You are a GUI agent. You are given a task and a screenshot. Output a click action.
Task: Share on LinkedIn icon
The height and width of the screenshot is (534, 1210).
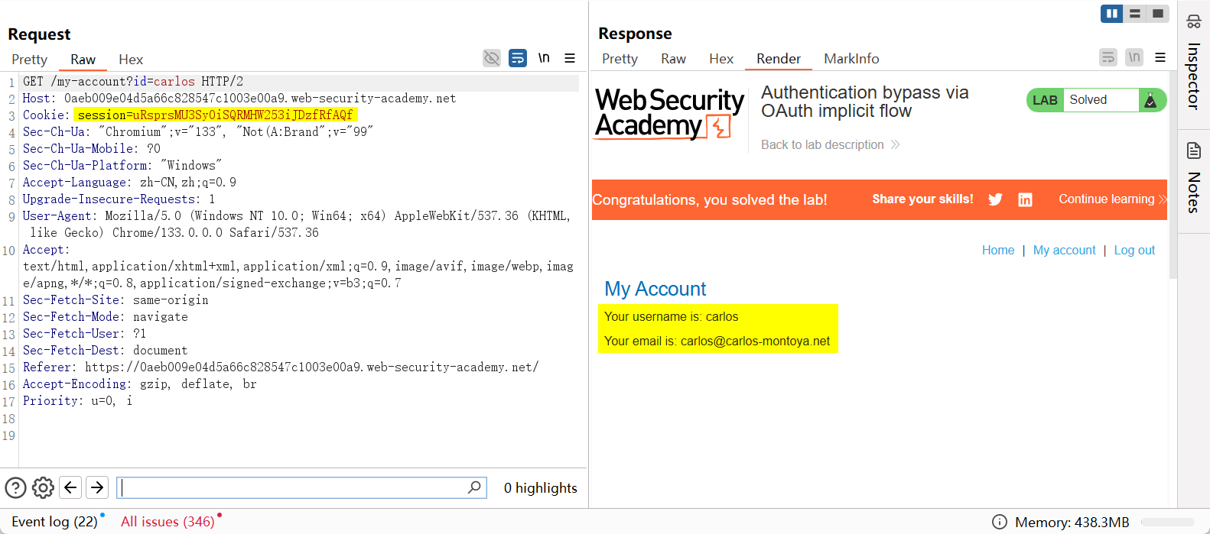click(1025, 199)
